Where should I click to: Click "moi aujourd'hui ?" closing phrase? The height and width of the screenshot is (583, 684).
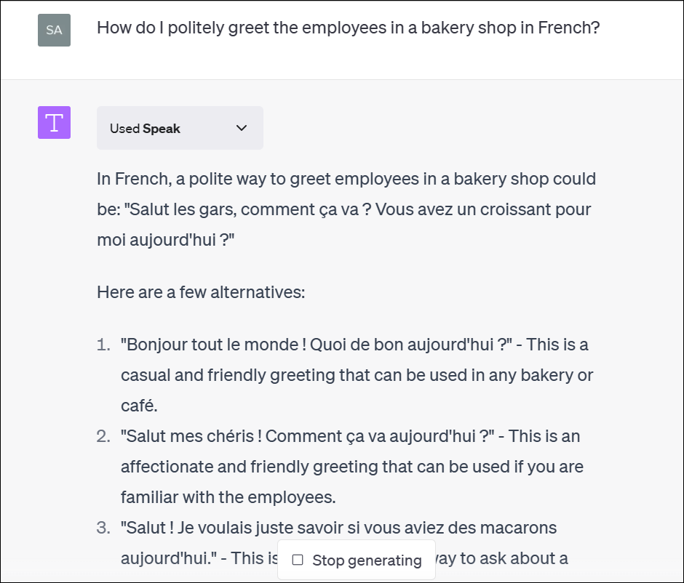(x=166, y=240)
